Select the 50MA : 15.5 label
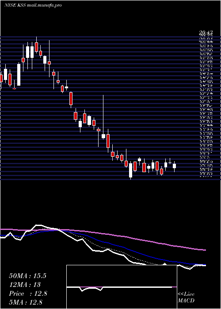The width and height of the screenshot is (221, 309). coord(27,276)
